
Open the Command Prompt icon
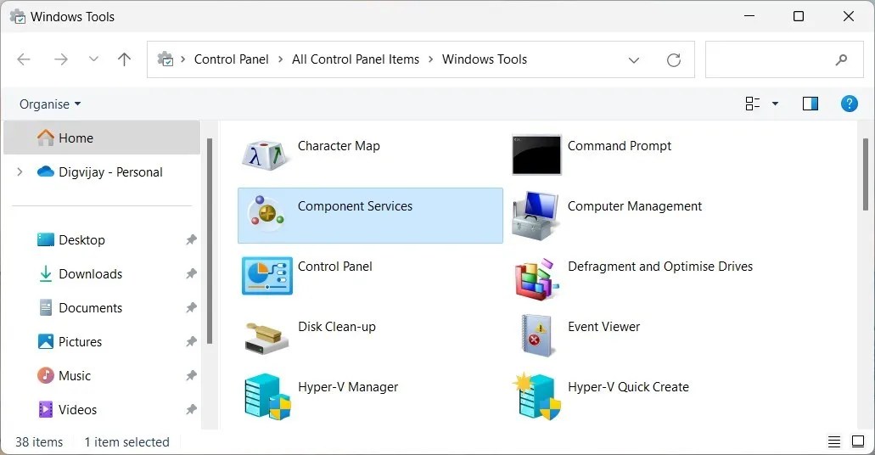click(536, 154)
